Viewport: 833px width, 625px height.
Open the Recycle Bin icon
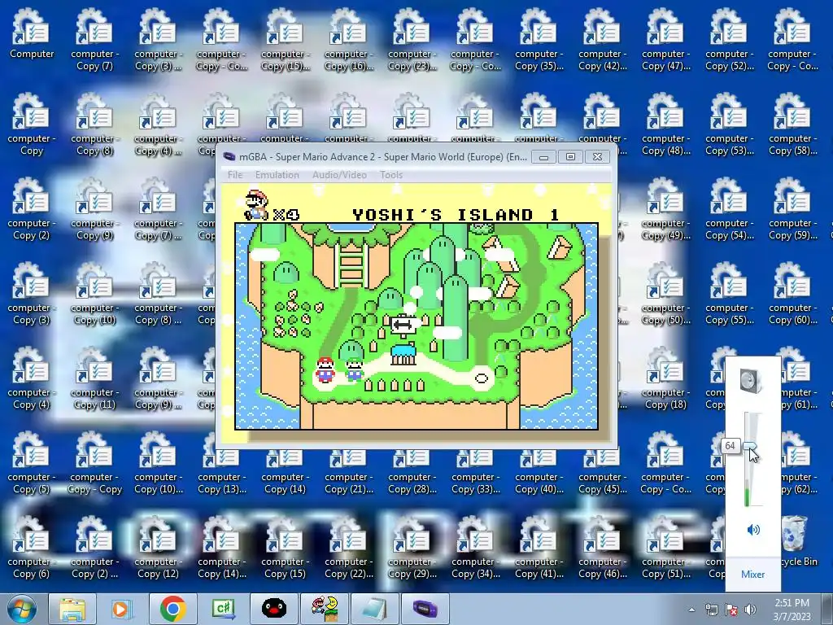pos(795,540)
